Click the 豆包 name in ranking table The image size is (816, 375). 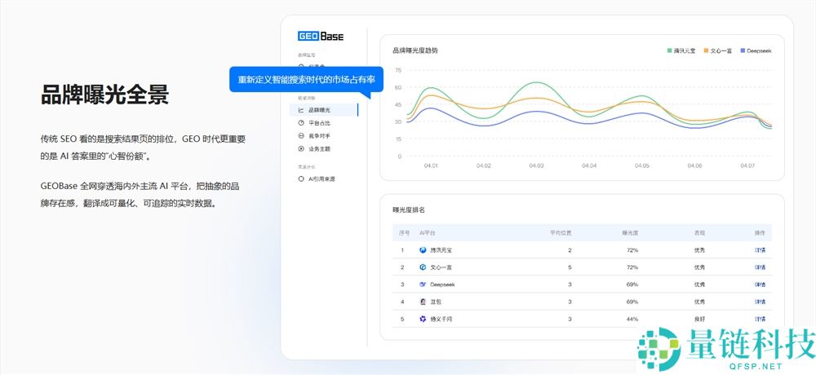pyautogui.click(x=436, y=302)
